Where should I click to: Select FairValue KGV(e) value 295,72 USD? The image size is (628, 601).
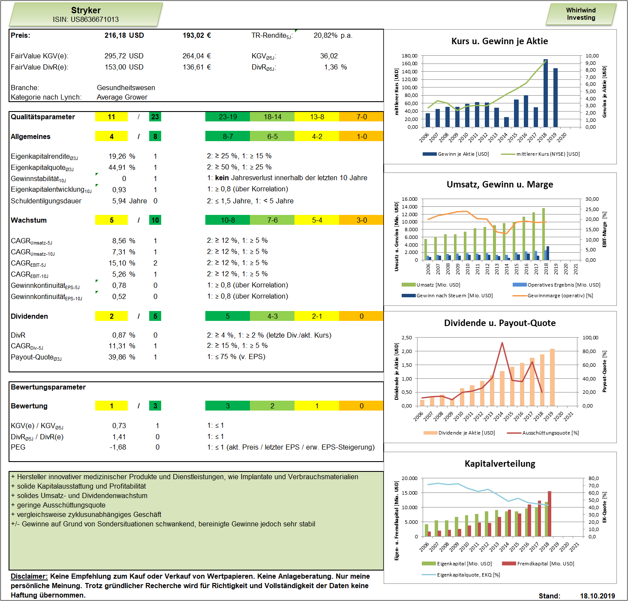tap(124, 56)
